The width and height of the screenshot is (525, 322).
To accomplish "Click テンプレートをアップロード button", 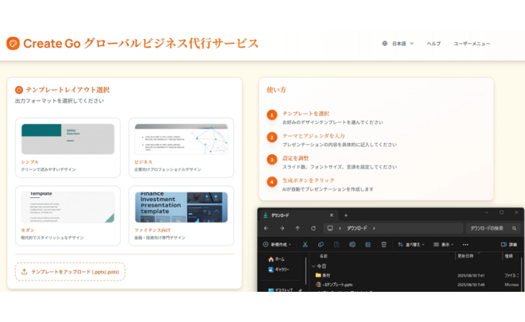I will tap(70, 272).
